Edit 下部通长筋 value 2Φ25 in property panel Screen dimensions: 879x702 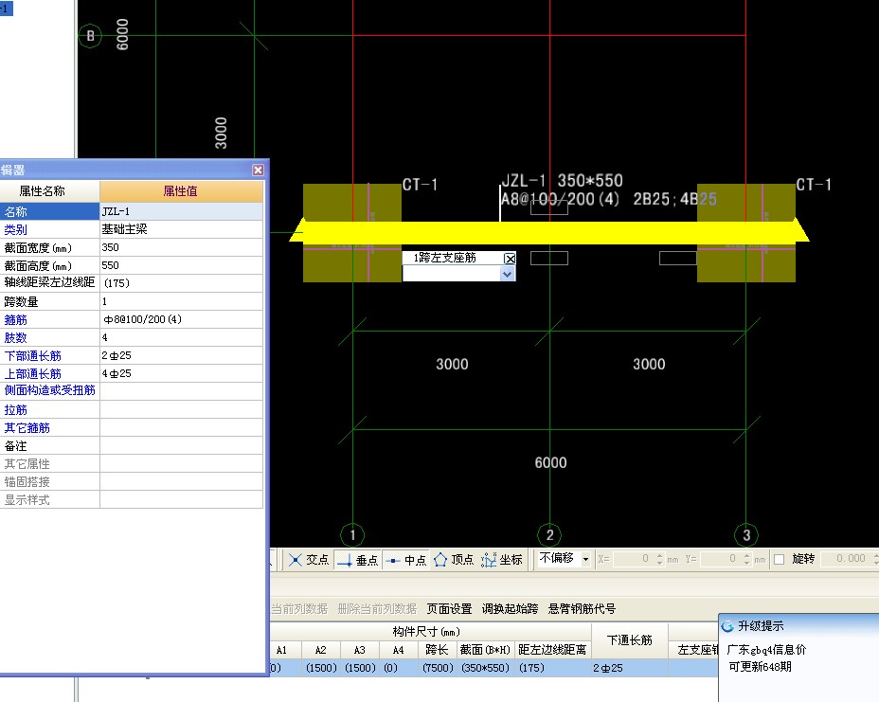(181, 355)
